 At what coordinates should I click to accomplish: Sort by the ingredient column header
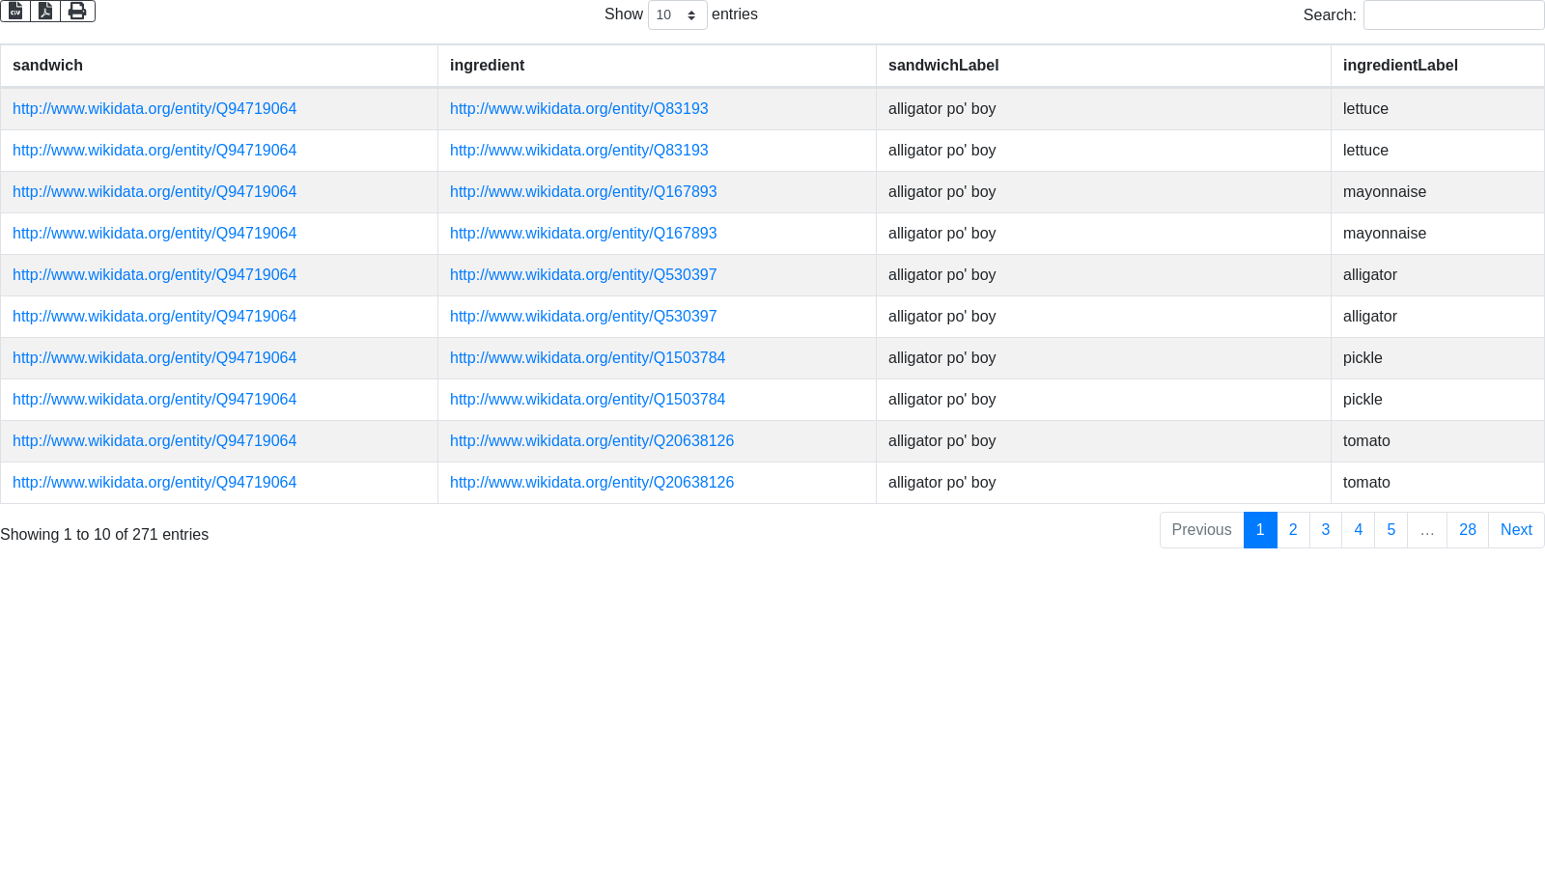(x=487, y=66)
